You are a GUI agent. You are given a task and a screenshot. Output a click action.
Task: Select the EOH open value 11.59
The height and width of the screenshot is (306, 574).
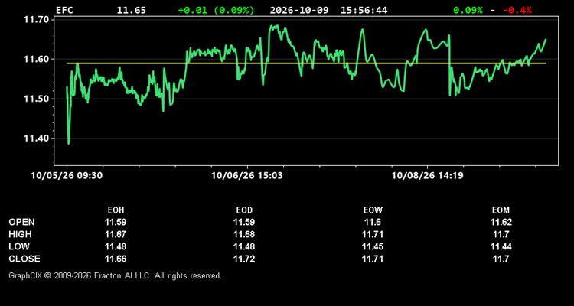[x=116, y=222]
